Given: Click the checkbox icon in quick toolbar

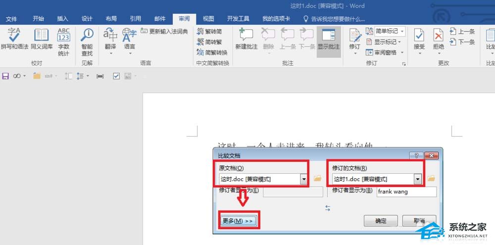Looking at the screenshot, I should coord(116,76).
